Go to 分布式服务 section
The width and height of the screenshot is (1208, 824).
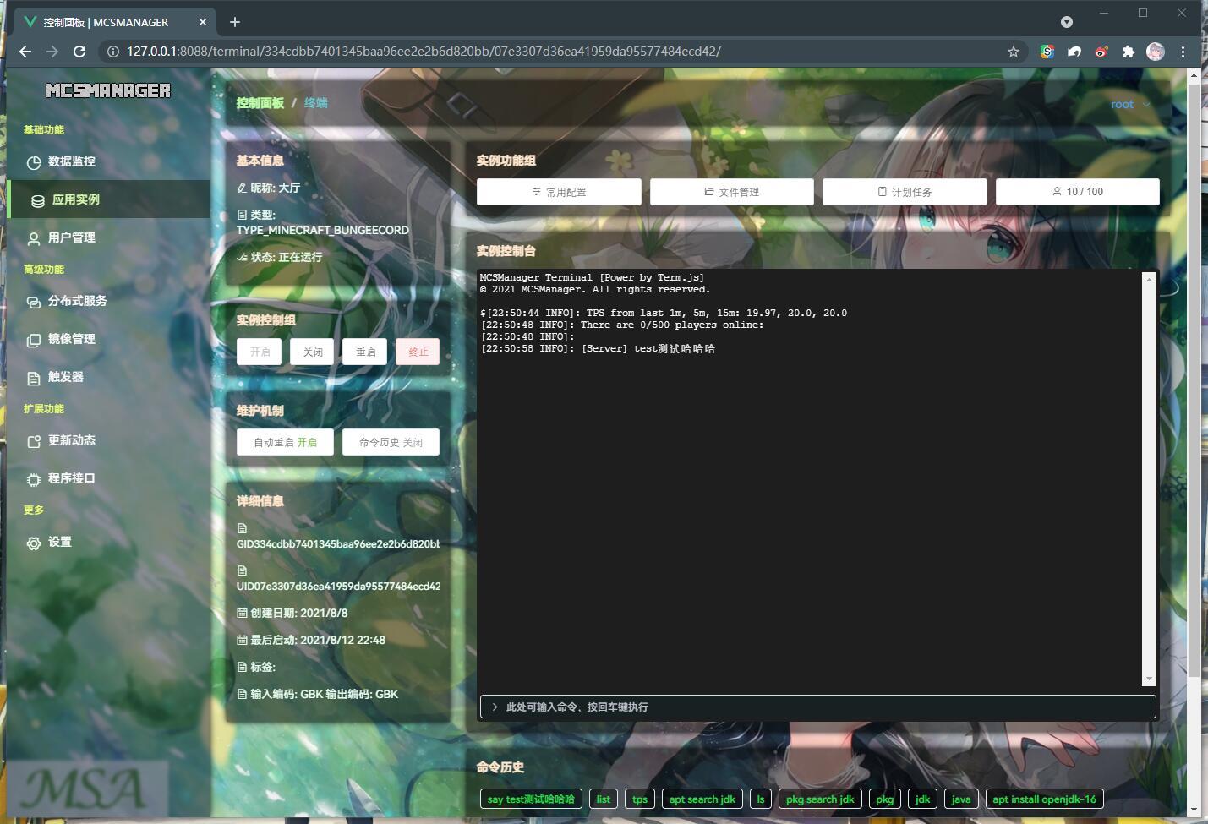click(x=108, y=301)
